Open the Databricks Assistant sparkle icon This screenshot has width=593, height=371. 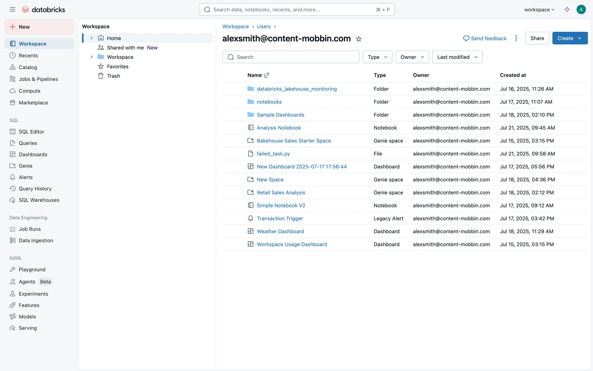click(x=567, y=10)
